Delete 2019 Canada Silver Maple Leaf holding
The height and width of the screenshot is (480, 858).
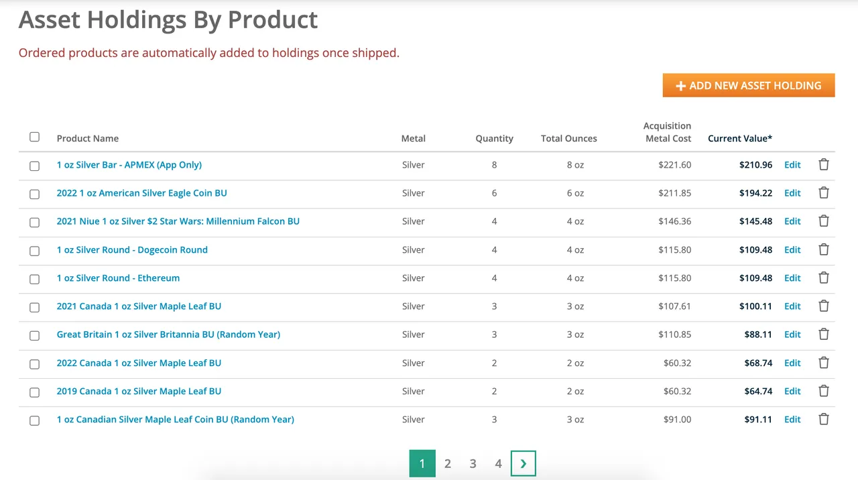(x=824, y=391)
